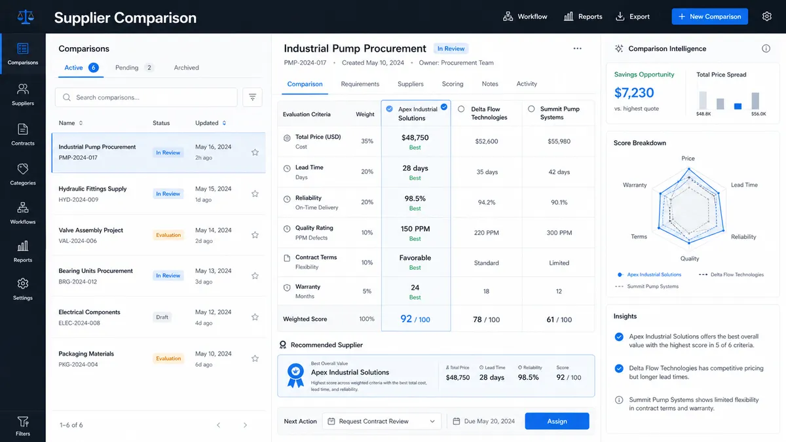Select the Apex Industrial Solutions radio

[390, 109]
